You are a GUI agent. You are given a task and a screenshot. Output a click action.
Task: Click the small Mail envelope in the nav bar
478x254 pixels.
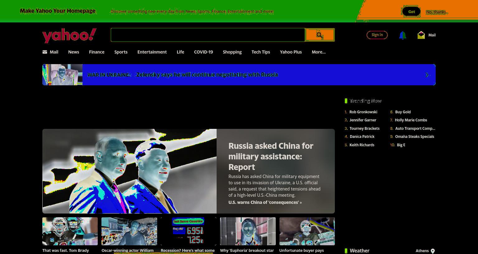click(45, 52)
